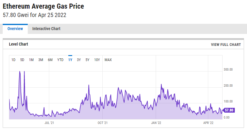Switch chart range to 3Y

coord(79,60)
